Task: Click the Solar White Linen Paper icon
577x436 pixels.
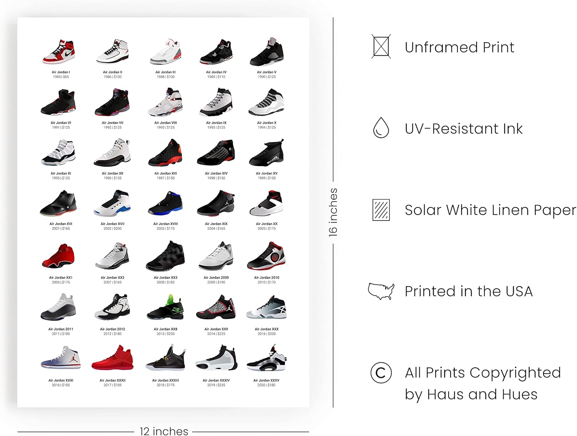Action: [x=381, y=210]
